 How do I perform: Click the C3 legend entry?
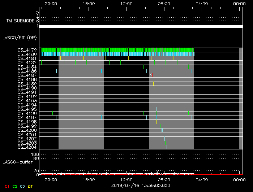(22, 186)
